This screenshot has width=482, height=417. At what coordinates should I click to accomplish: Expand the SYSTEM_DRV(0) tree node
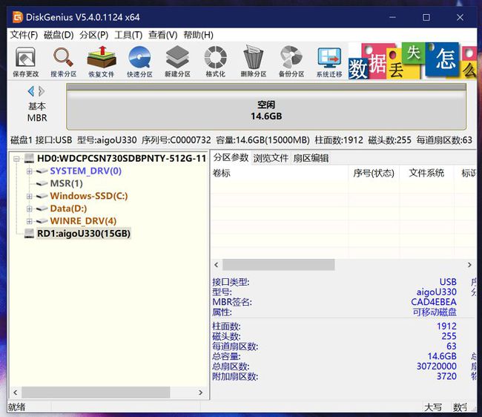point(29,171)
